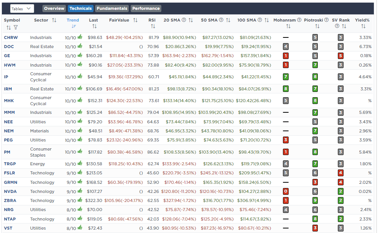Click NEE last price $79.20
Viewport: 378px width, 233px height.
(x=95, y=122)
